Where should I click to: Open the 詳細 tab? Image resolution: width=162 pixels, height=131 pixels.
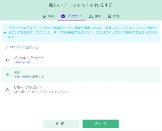point(48,16)
